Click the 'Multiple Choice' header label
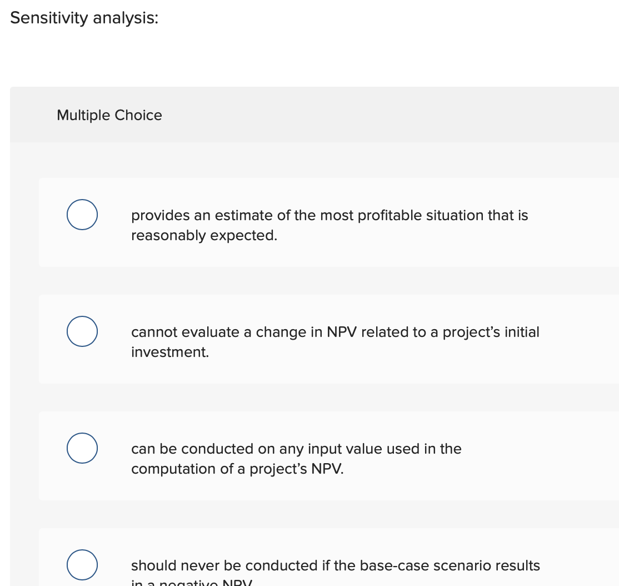The height and width of the screenshot is (586, 619). (109, 115)
